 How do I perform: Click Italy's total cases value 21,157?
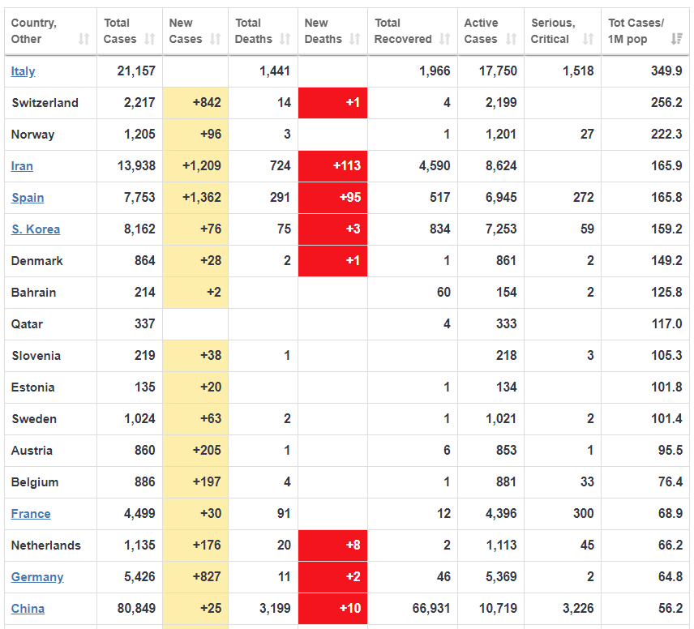[x=136, y=71]
